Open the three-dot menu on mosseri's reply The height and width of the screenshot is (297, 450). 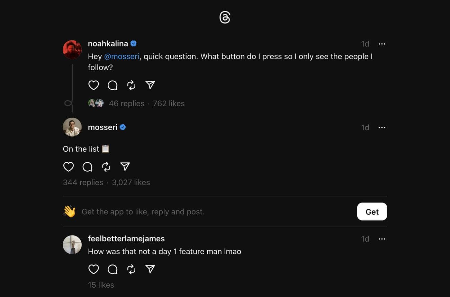tap(382, 127)
